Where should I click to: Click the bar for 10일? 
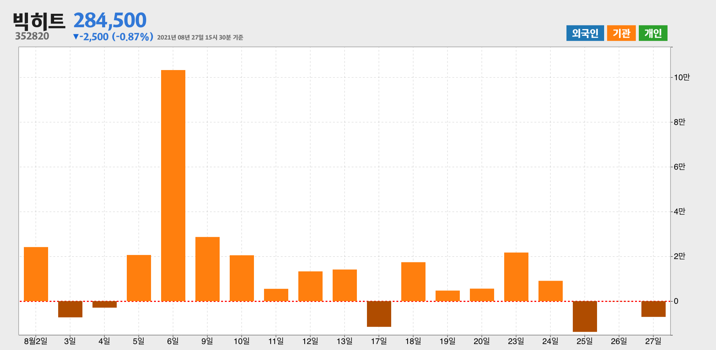coord(242,278)
